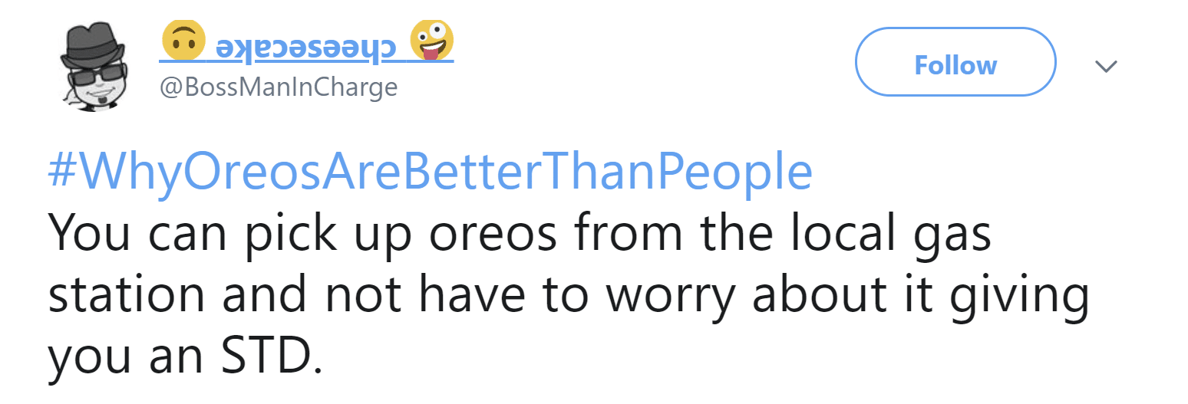This screenshot has width=1188, height=404.
Task: Open the @BossManInCharge handle
Action: [279, 87]
